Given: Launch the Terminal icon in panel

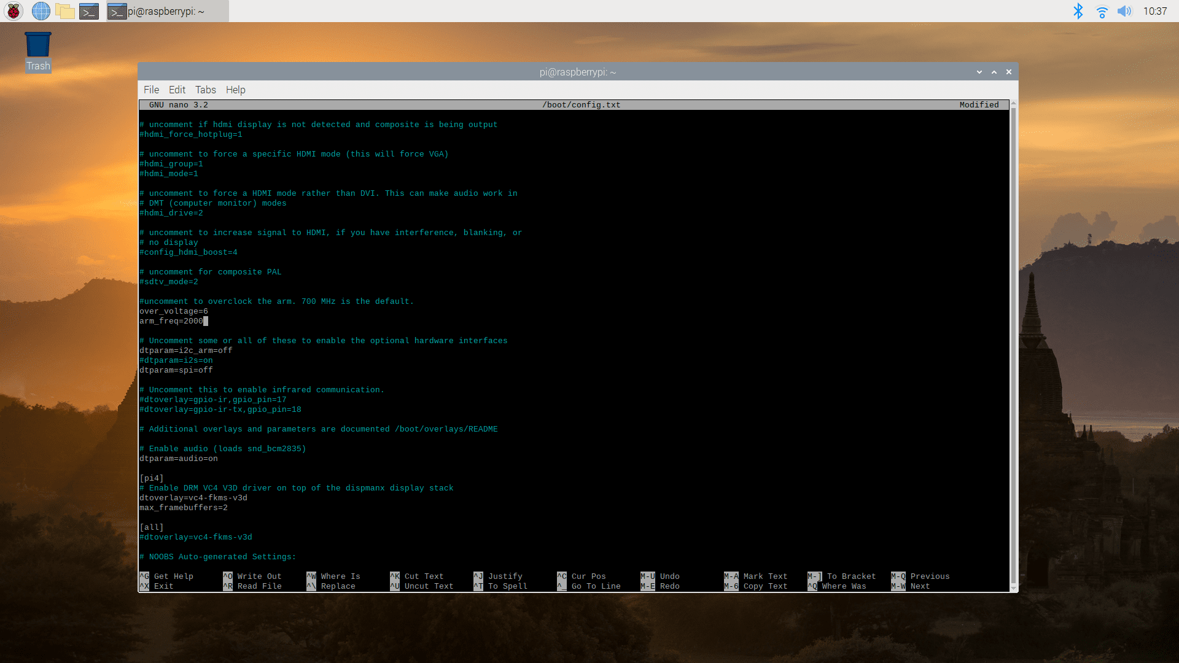Looking at the screenshot, I should coord(89,11).
